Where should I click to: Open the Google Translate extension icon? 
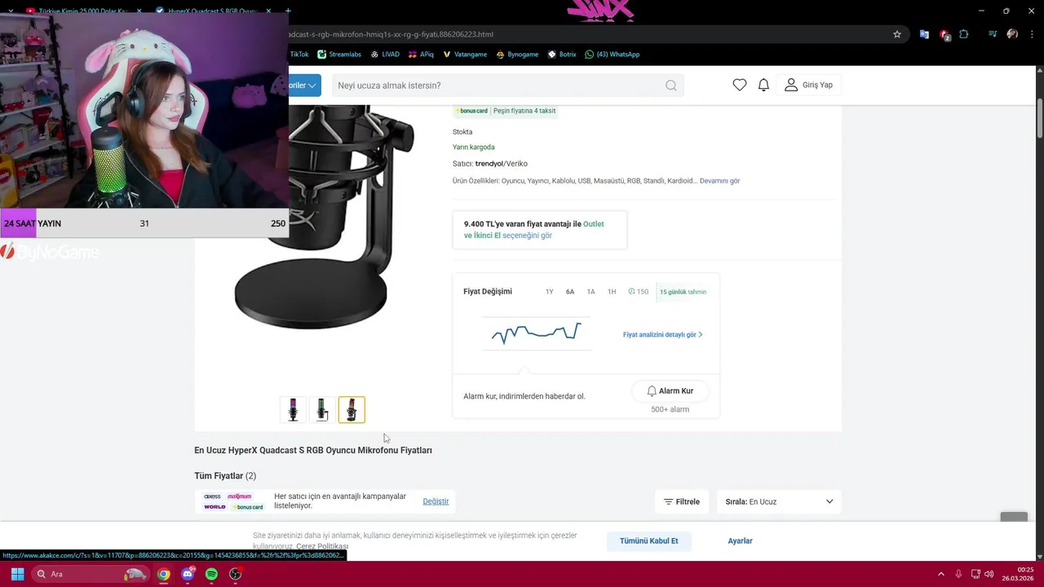(924, 34)
